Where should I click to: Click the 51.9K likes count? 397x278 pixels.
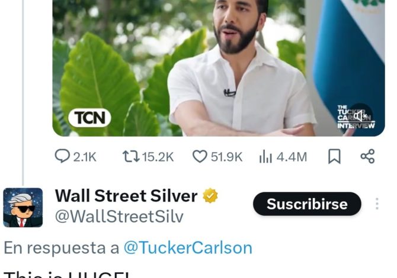[226, 157]
